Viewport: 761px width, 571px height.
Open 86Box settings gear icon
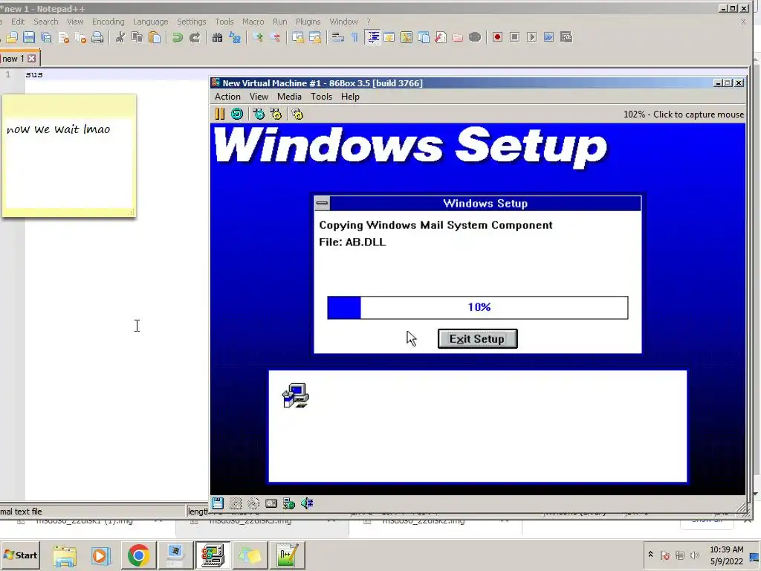(x=297, y=114)
